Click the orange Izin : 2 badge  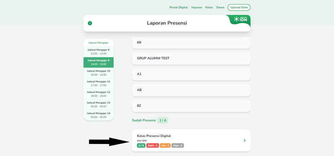coord(165,146)
